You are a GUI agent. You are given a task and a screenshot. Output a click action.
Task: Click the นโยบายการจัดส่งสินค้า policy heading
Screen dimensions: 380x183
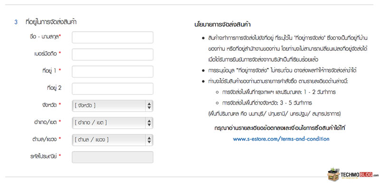click(222, 25)
